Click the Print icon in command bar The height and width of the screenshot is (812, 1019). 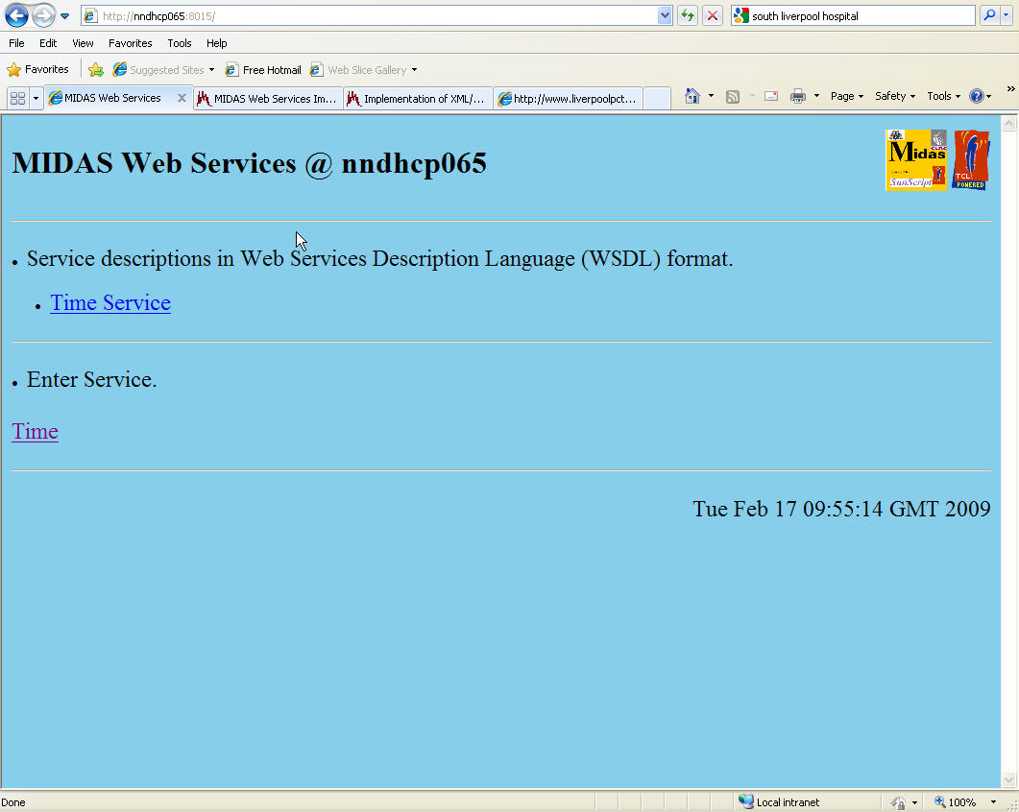[797, 96]
